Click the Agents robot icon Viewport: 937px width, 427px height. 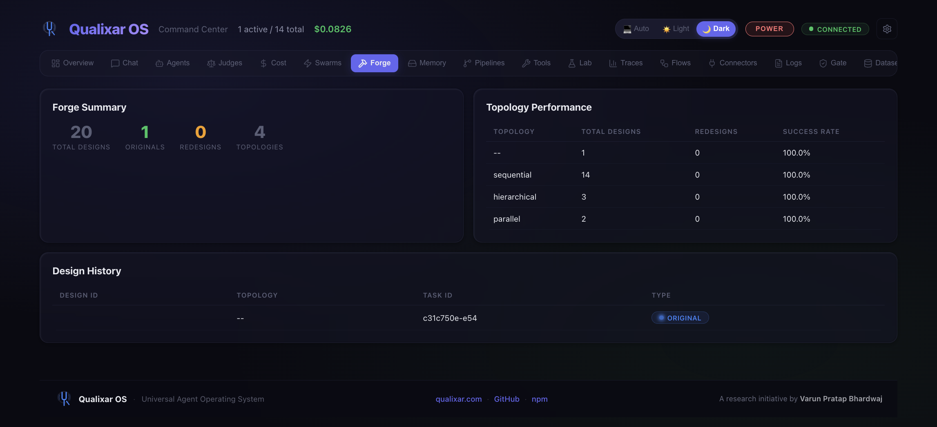(159, 63)
